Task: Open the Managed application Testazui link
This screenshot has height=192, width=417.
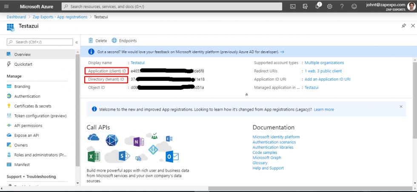Action: [x=311, y=87]
